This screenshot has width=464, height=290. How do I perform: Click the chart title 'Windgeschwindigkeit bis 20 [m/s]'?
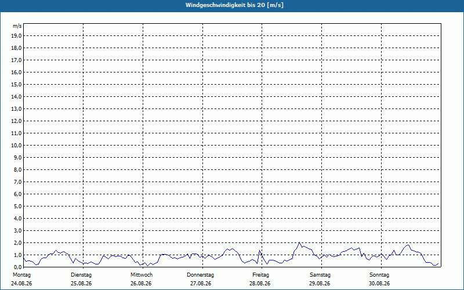pyautogui.click(x=234, y=5)
